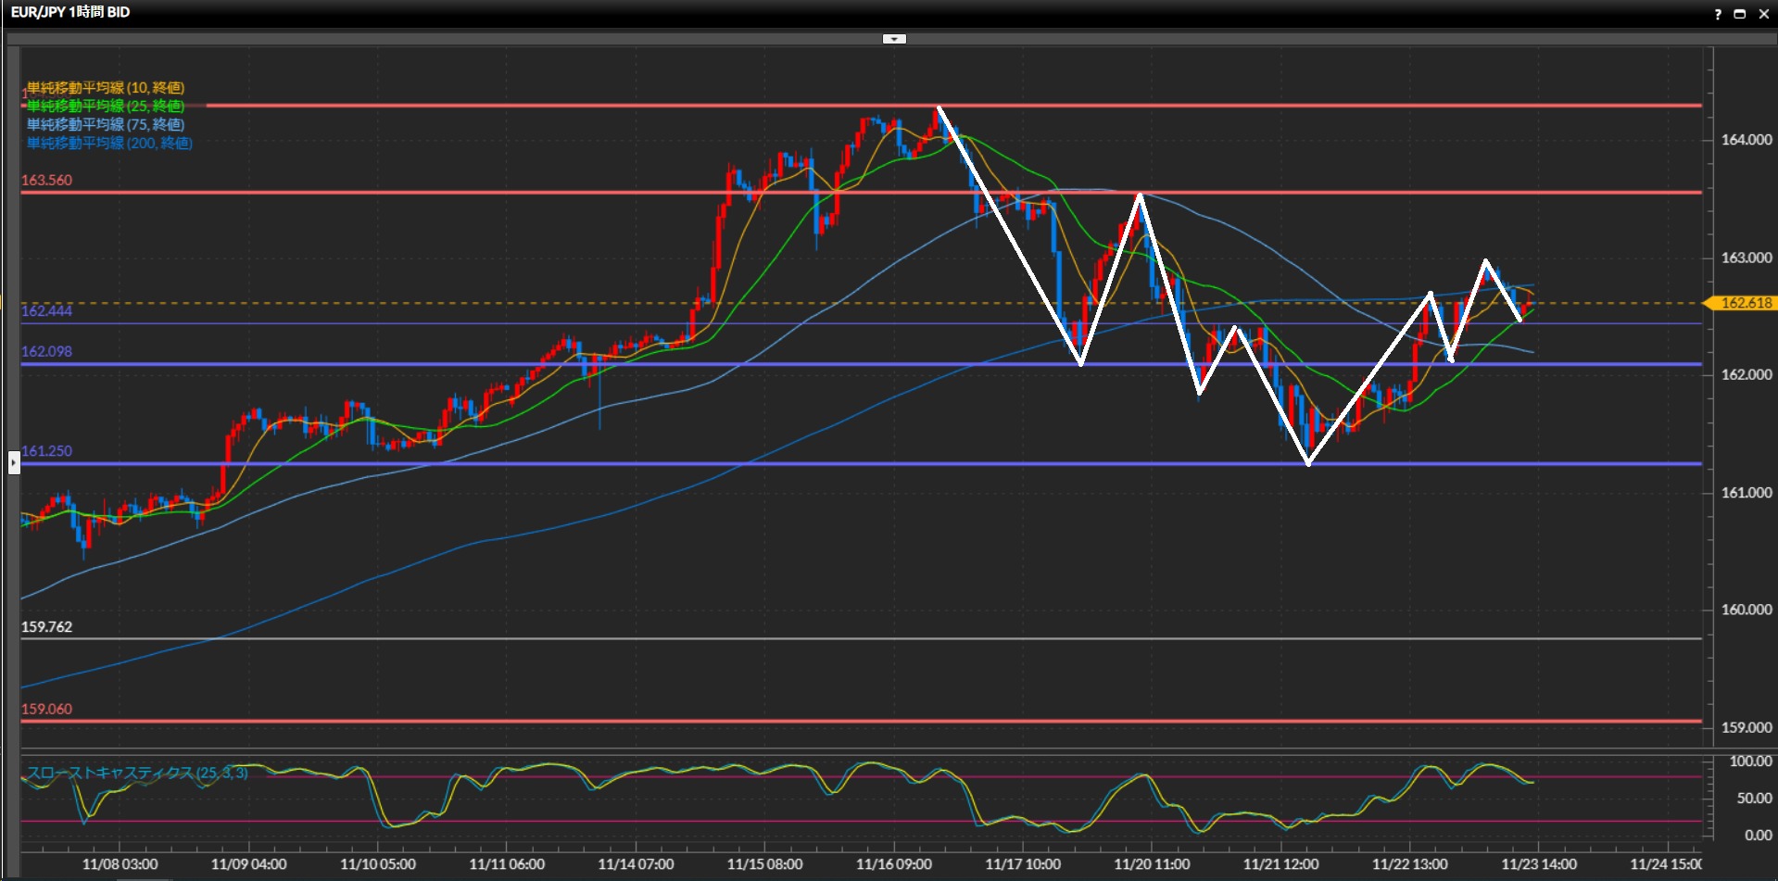Click the 162.444 thin blue line label
Viewport: 1778px width, 881px height.
[46, 311]
